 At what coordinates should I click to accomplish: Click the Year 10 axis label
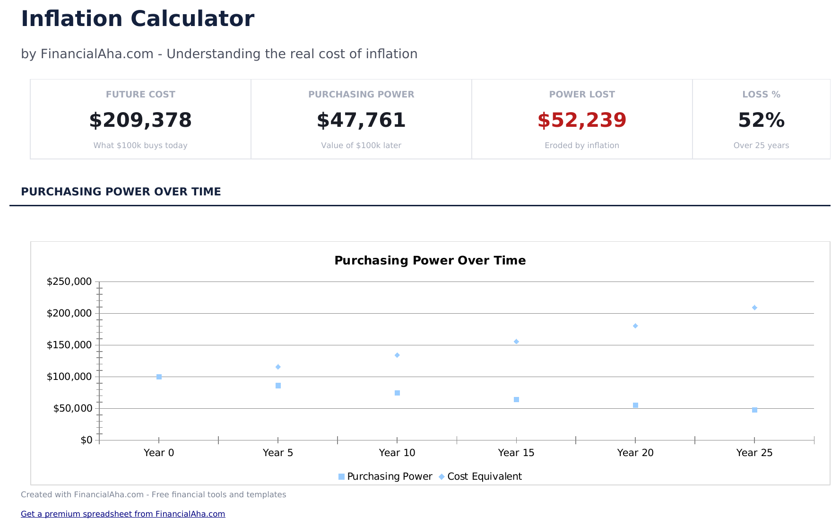(x=397, y=453)
